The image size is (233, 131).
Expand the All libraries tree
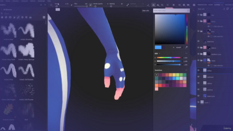pyautogui.click(x=1, y=10)
